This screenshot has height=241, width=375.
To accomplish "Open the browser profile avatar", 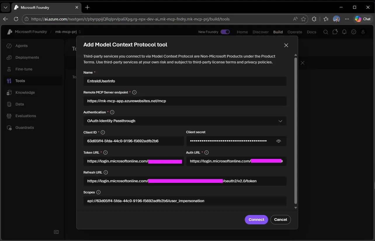I will click(x=336, y=19).
